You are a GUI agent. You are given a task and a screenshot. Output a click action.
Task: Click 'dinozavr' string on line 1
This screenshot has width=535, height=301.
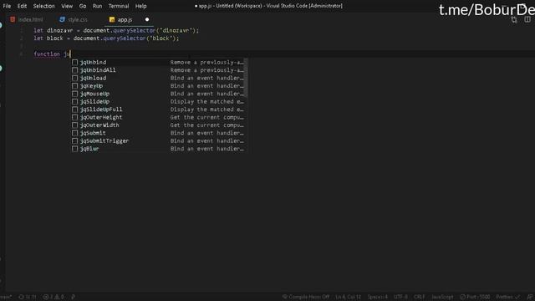coord(176,31)
